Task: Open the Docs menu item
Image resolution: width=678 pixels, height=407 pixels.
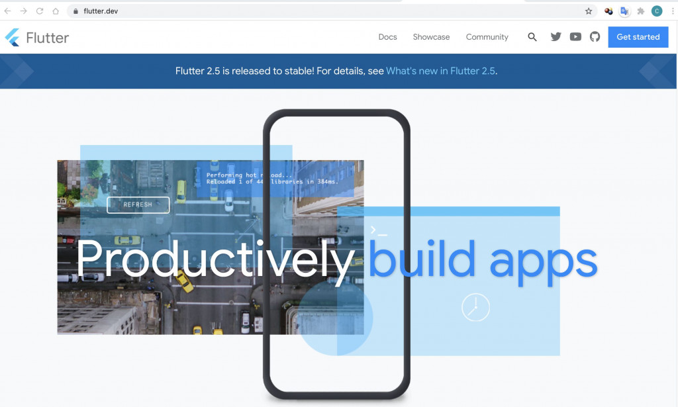Action: coord(387,37)
